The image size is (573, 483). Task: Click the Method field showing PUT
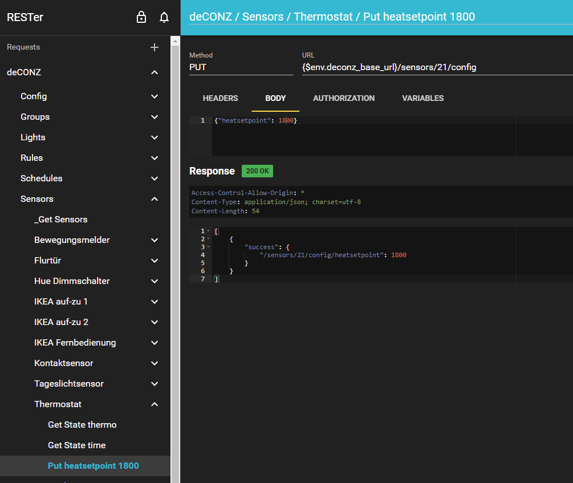pos(241,67)
